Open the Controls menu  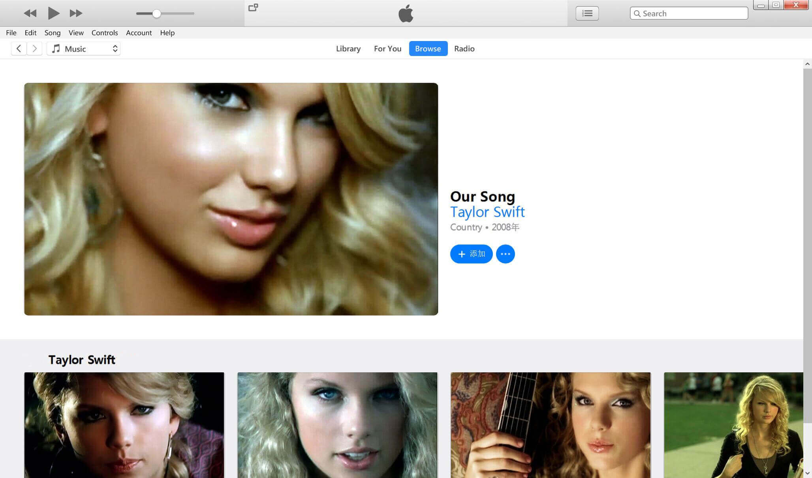tap(105, 32)
